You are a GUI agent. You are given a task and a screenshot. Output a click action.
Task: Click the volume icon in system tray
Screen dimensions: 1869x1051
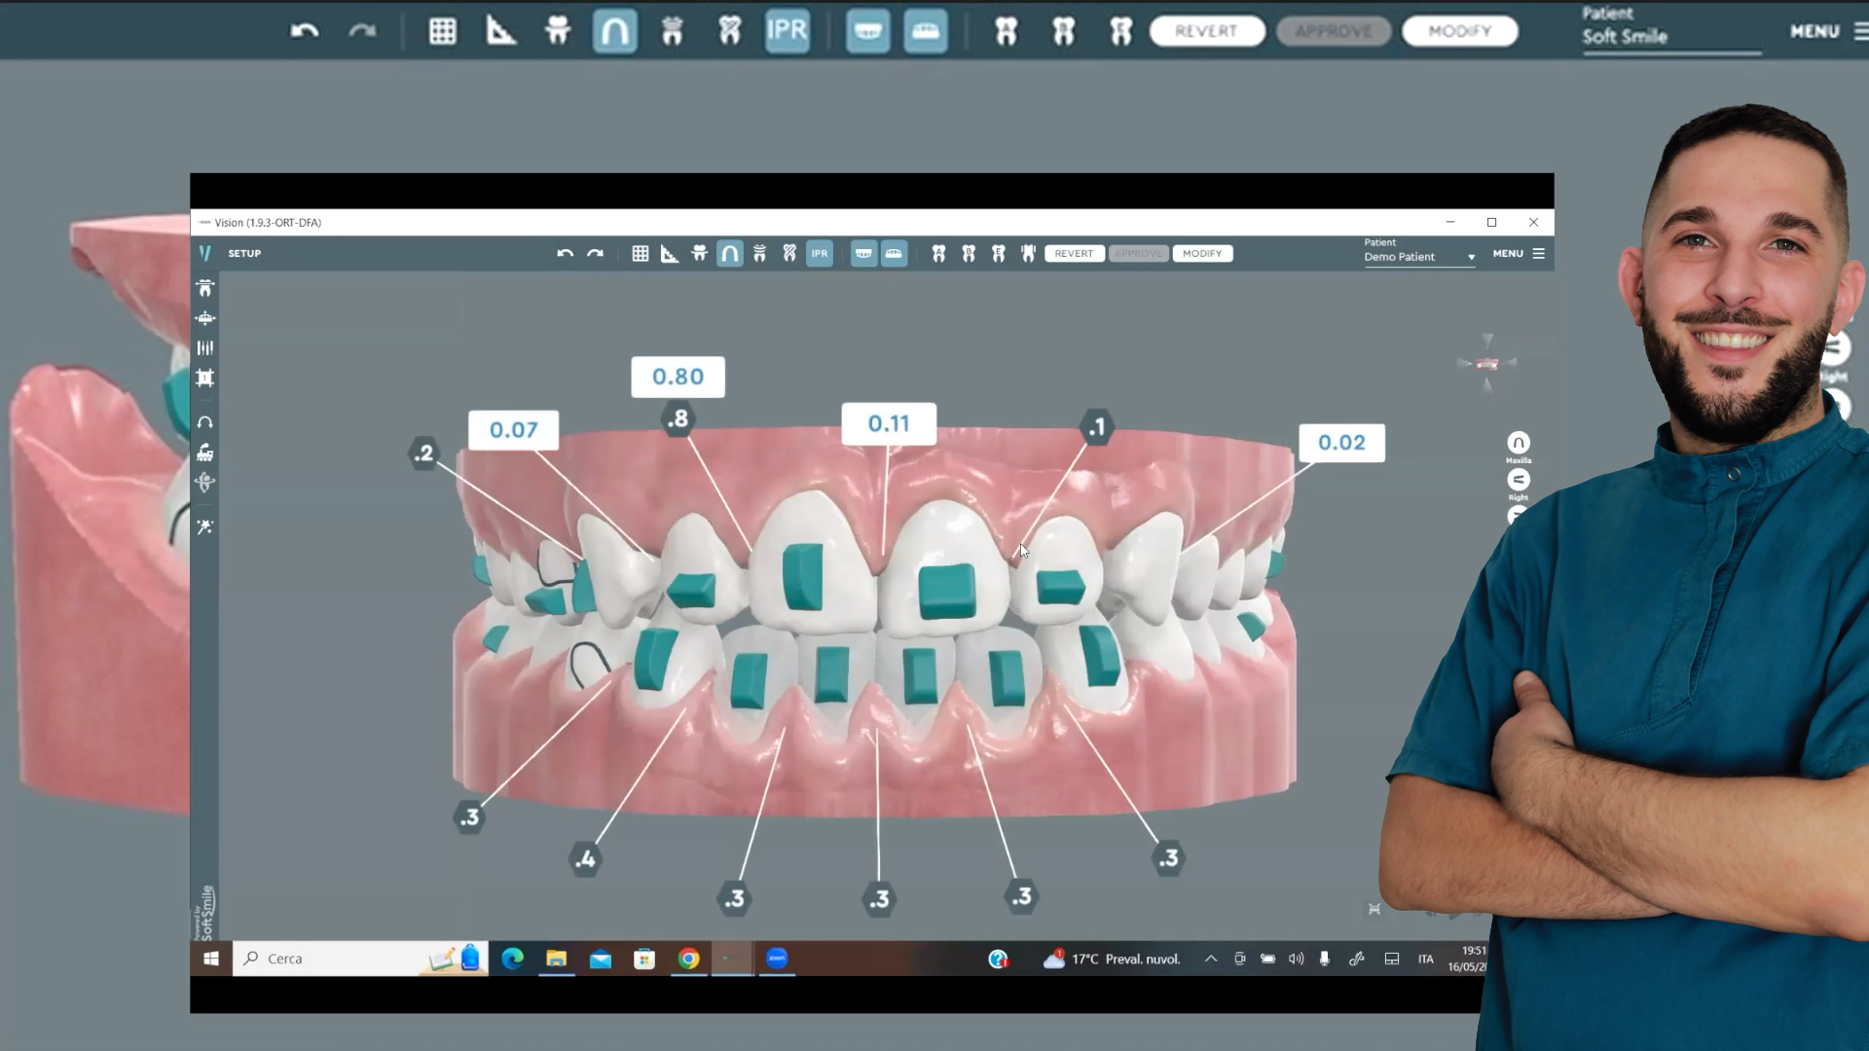coord(1296,959)
